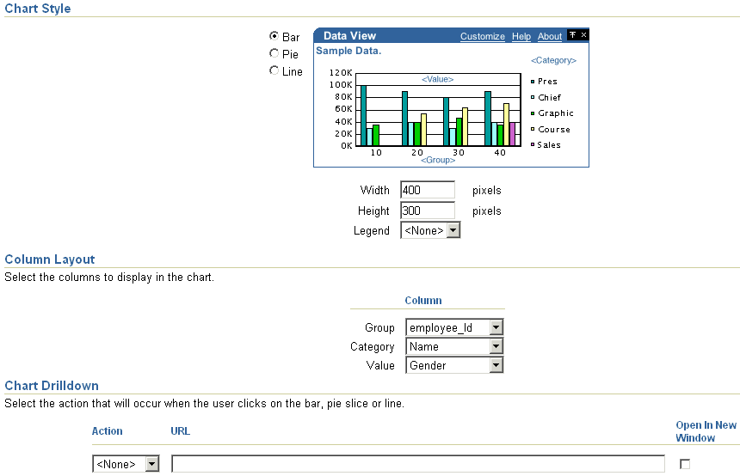
Task: Open the drilldown Action dropdown
Action: tap(126, 464)
